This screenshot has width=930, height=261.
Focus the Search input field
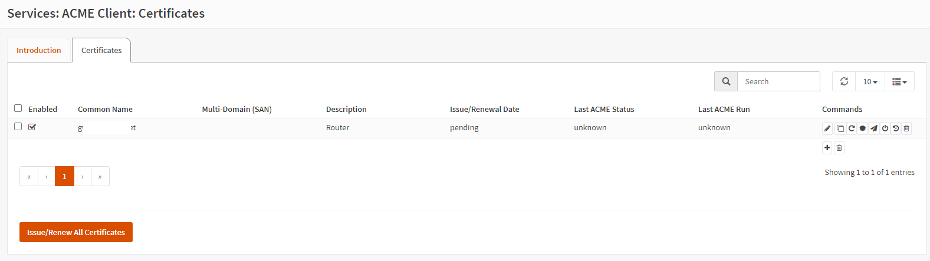778,81
